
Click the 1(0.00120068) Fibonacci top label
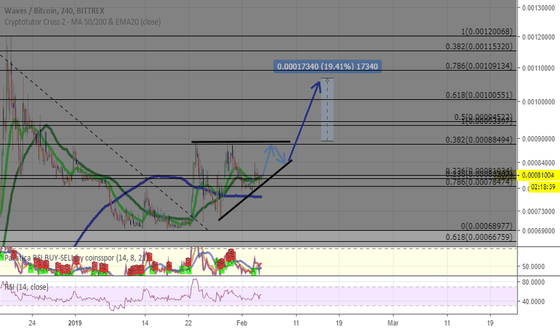point(487,32)
